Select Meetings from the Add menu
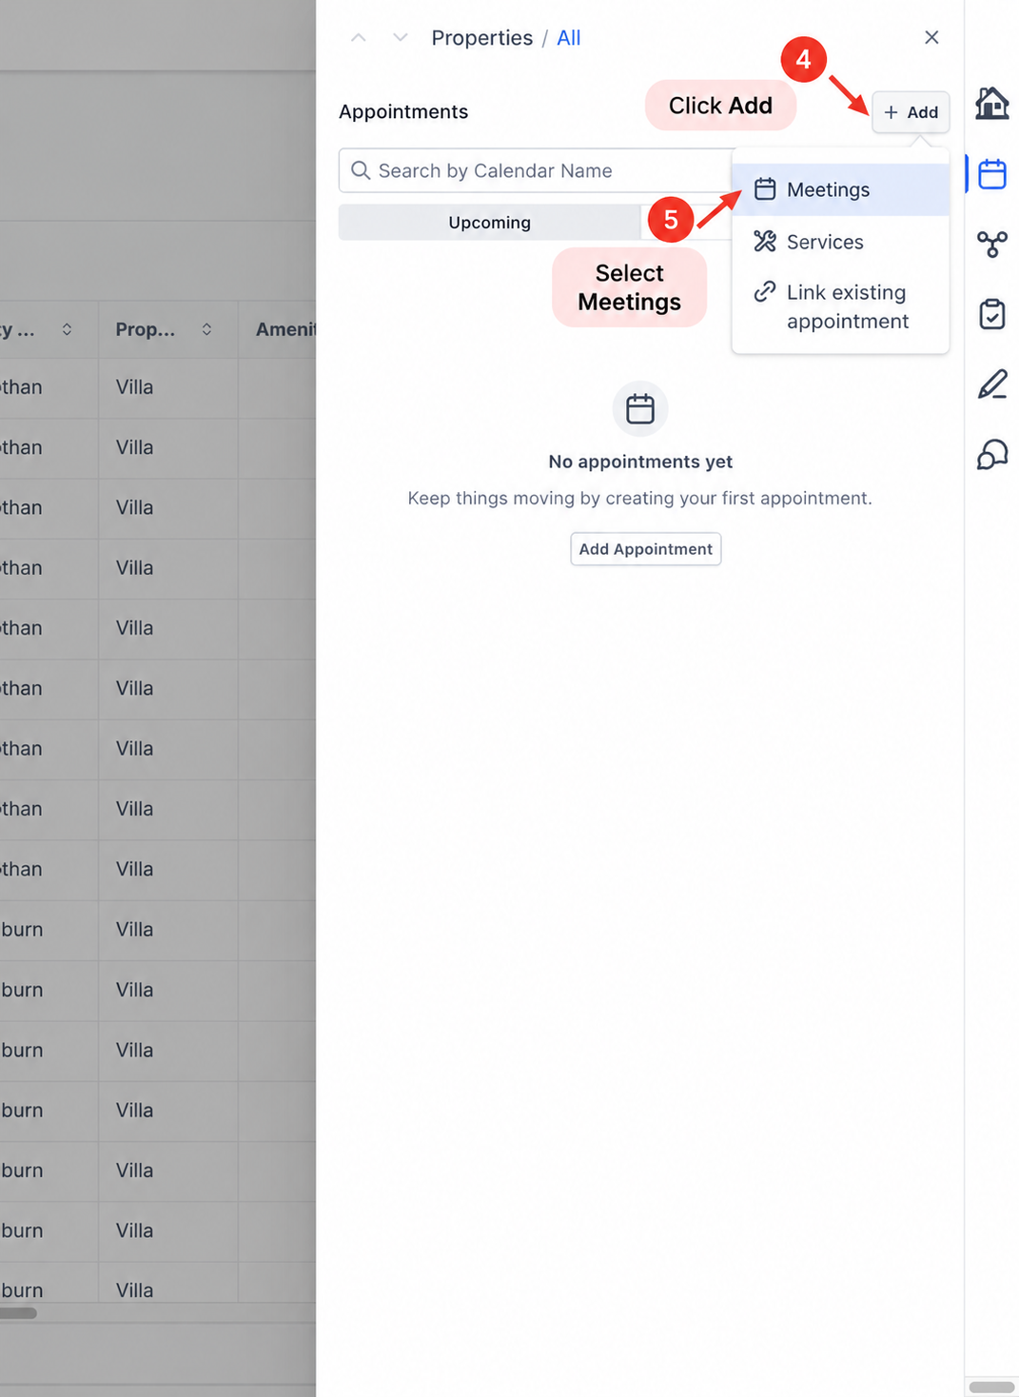This screenshot has width=1019, height=1397. coord(841,189)
